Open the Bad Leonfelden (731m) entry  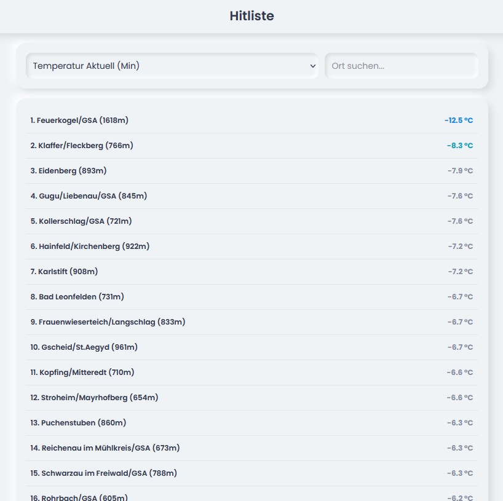click(x=77, y=297)
